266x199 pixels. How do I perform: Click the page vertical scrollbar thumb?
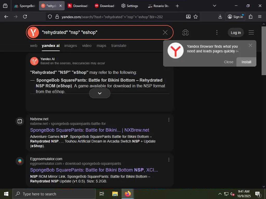pos(264,51)
